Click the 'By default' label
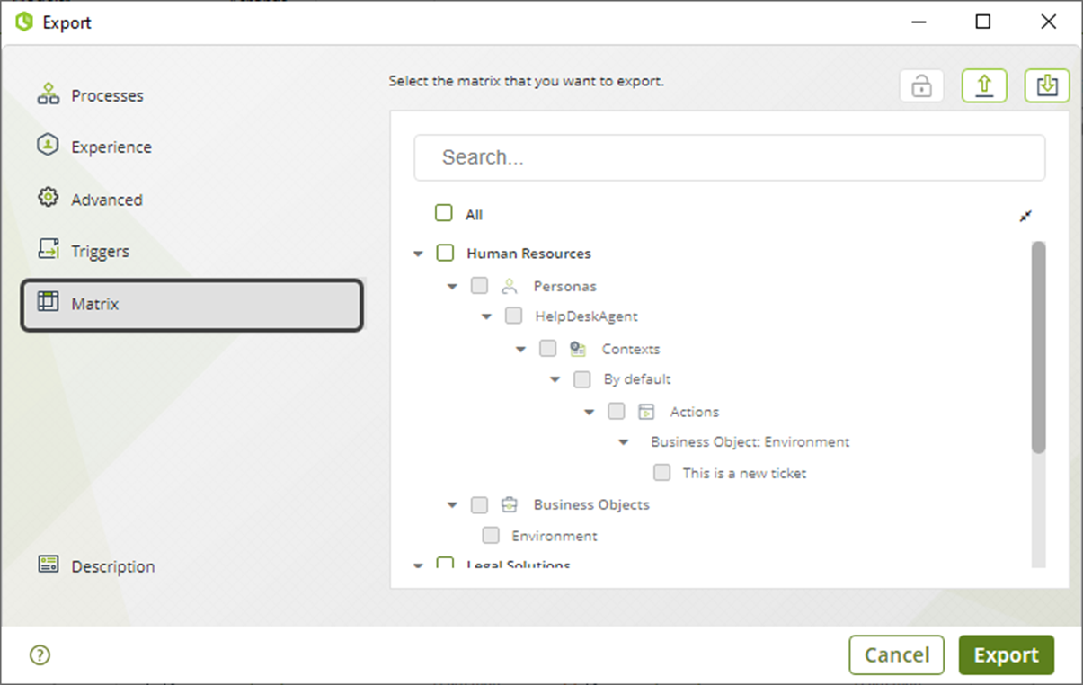 637,379
